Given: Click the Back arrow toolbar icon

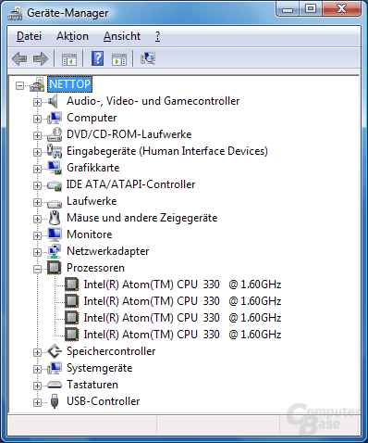Looking at the screenshot, I should click(19, 58).
